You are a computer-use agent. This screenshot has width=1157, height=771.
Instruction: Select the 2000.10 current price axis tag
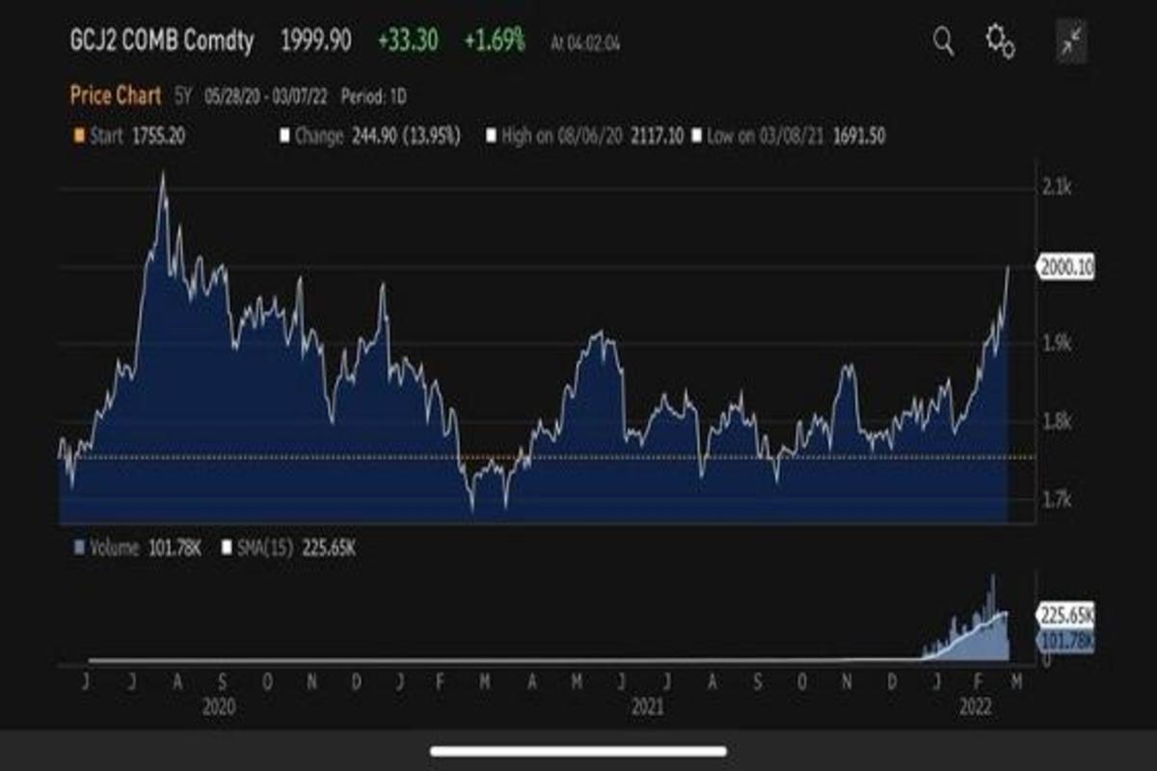point(1065,268)
